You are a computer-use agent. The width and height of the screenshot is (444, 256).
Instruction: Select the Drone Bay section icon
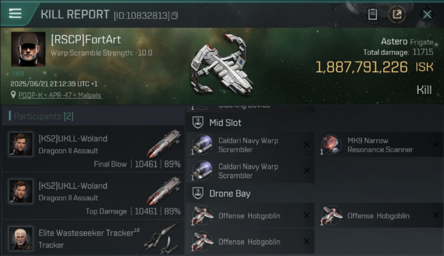(x=198, y=194)
